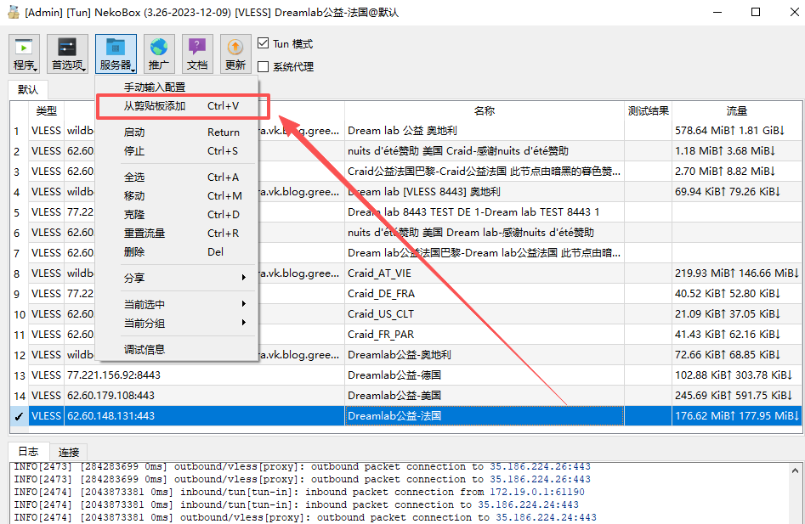
Task: Select the checked VLESS row indicator icon
Action: (18, 416)
